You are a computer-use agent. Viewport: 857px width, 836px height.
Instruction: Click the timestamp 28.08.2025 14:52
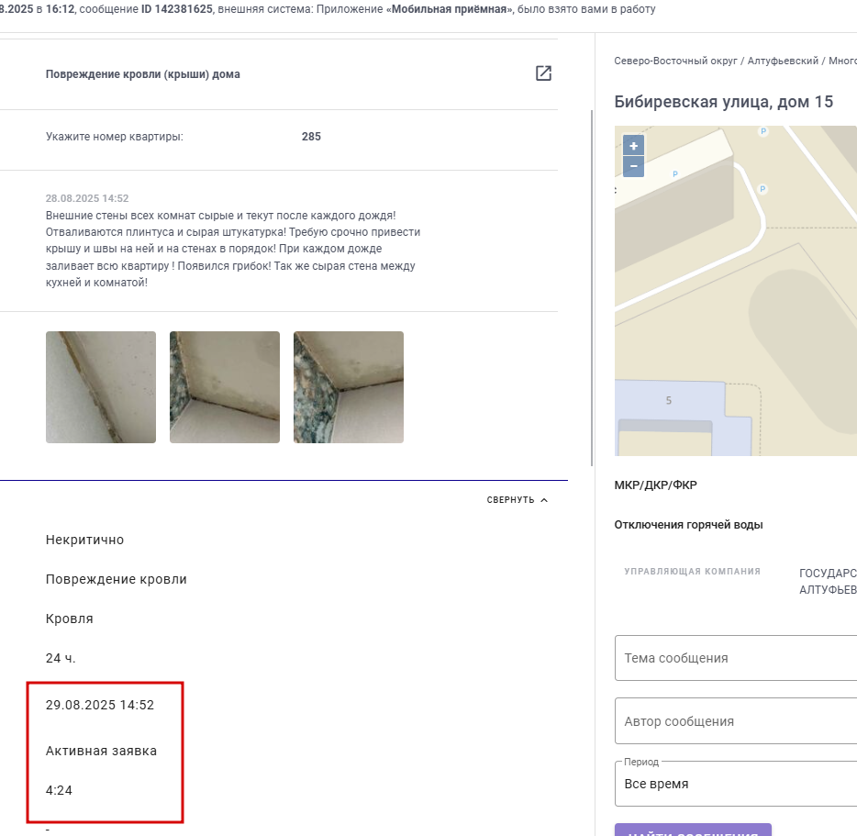coord(87,198)
